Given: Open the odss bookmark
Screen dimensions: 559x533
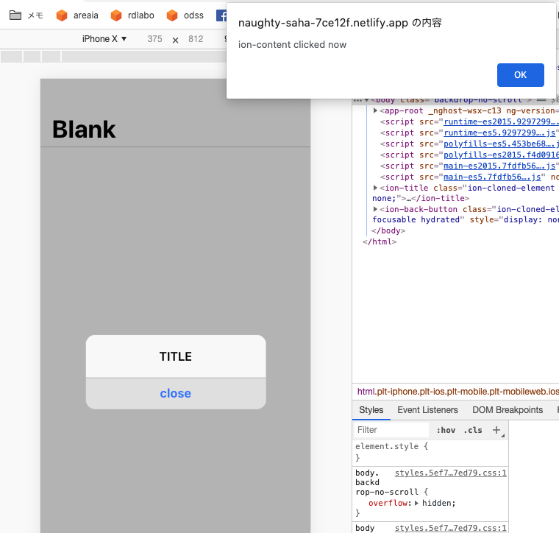Looking at the screenshot, I should (185, 15).
